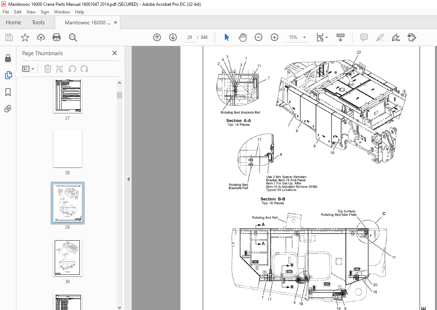Select the page 27 thumbnail

point(67,96)
